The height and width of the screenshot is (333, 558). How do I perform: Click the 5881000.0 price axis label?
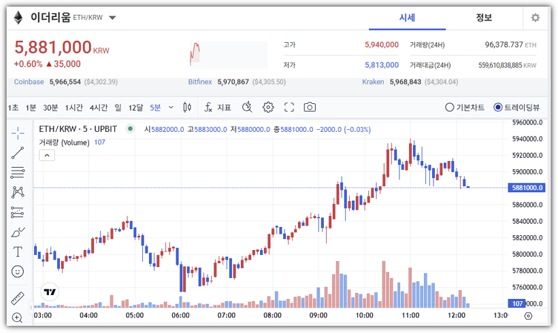tap(527, 188)
